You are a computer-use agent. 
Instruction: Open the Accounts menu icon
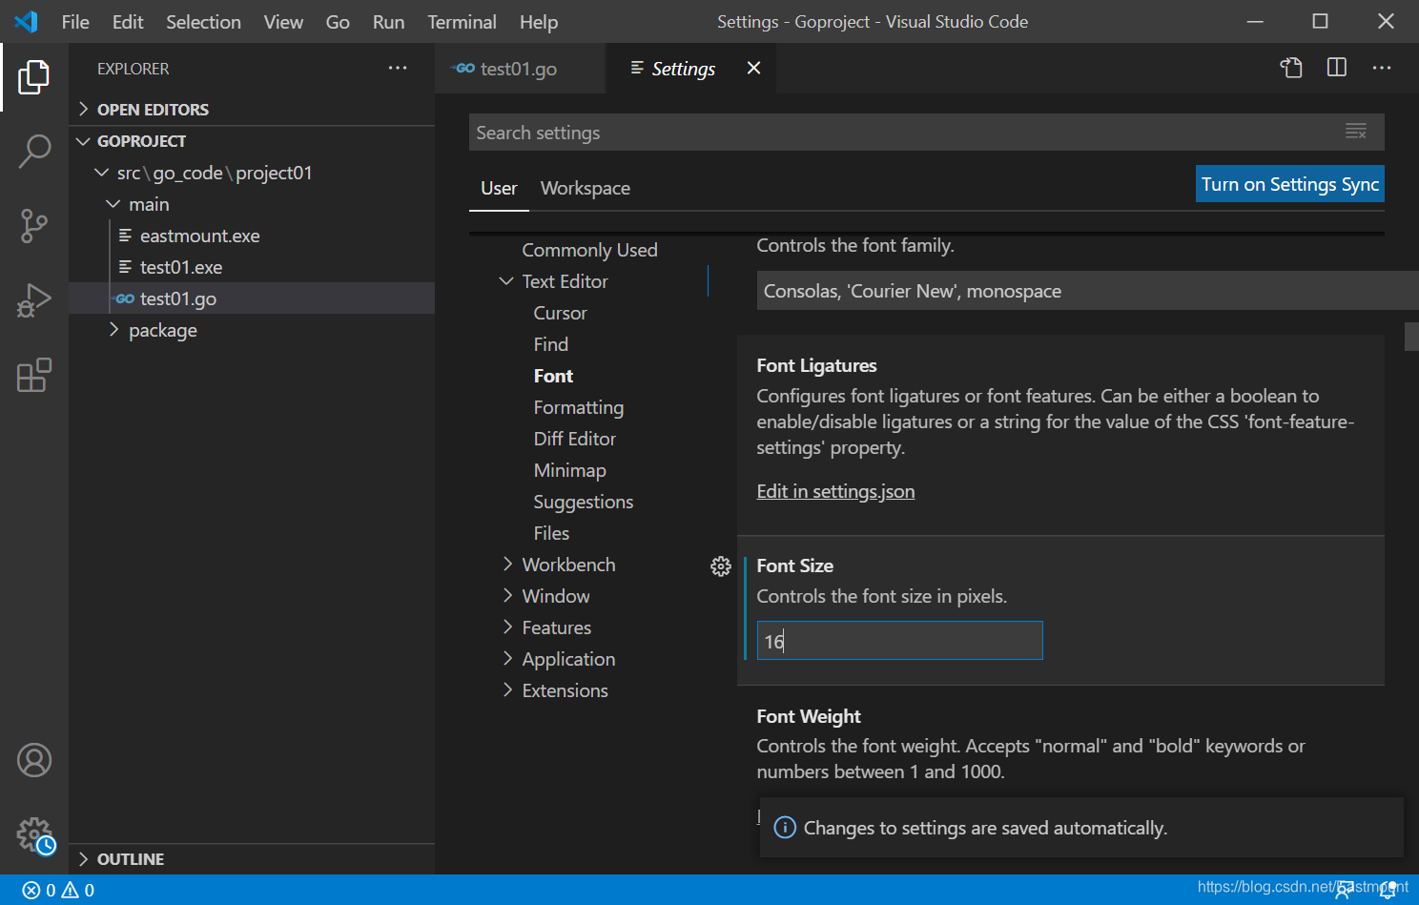[34, 760]
